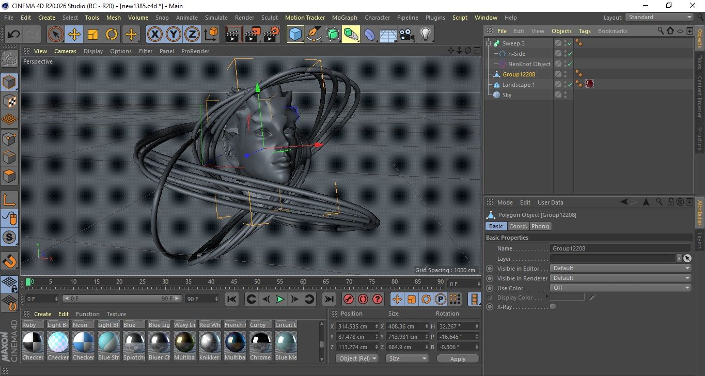Render to Picture Viewer
The height and width of the screenshot is (376, 705).
253,35
